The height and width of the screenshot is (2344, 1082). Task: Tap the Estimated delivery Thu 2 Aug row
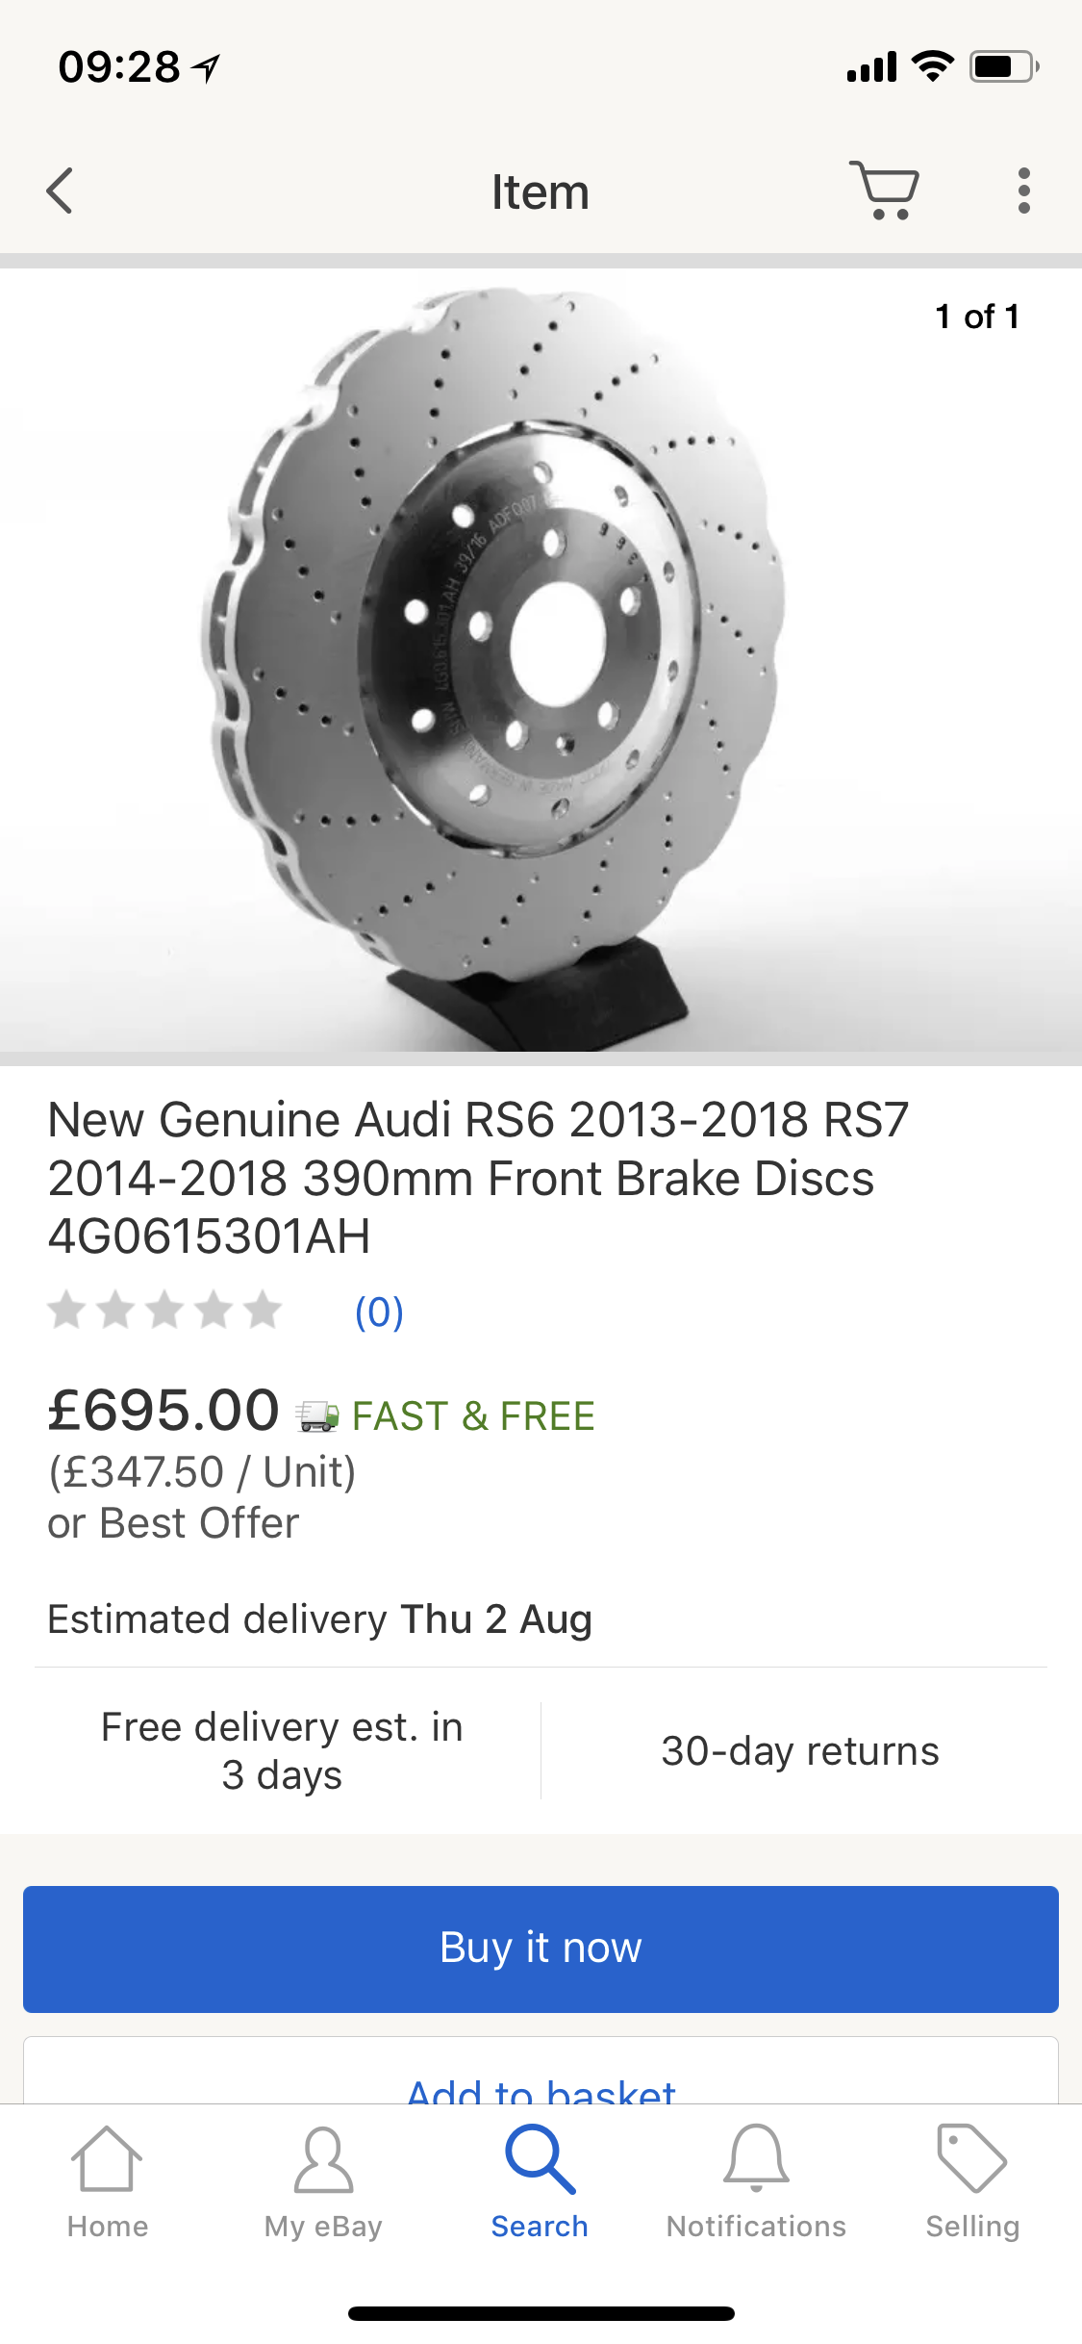[319, 1619]
